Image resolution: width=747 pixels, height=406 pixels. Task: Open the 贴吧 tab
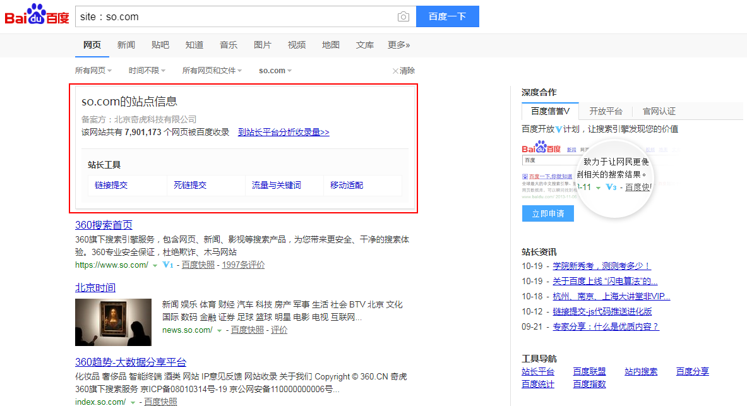(x=160, y=45)
